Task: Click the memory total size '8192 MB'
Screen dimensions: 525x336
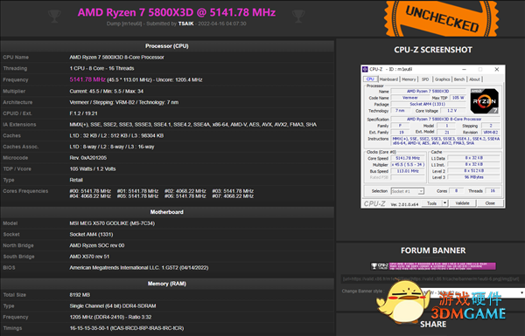Action: click(x=80, y=295)
